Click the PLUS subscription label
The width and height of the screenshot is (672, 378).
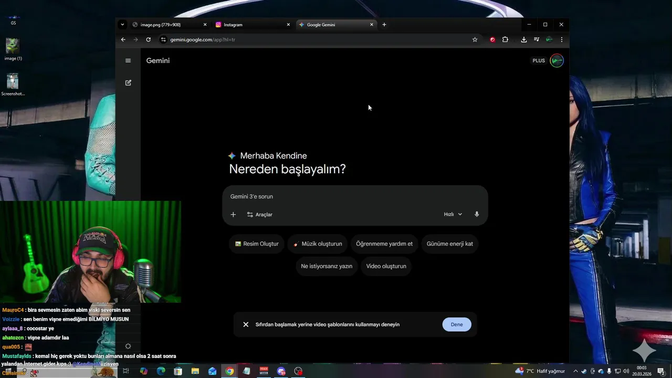pyautogui.click(x=539, y=60)
